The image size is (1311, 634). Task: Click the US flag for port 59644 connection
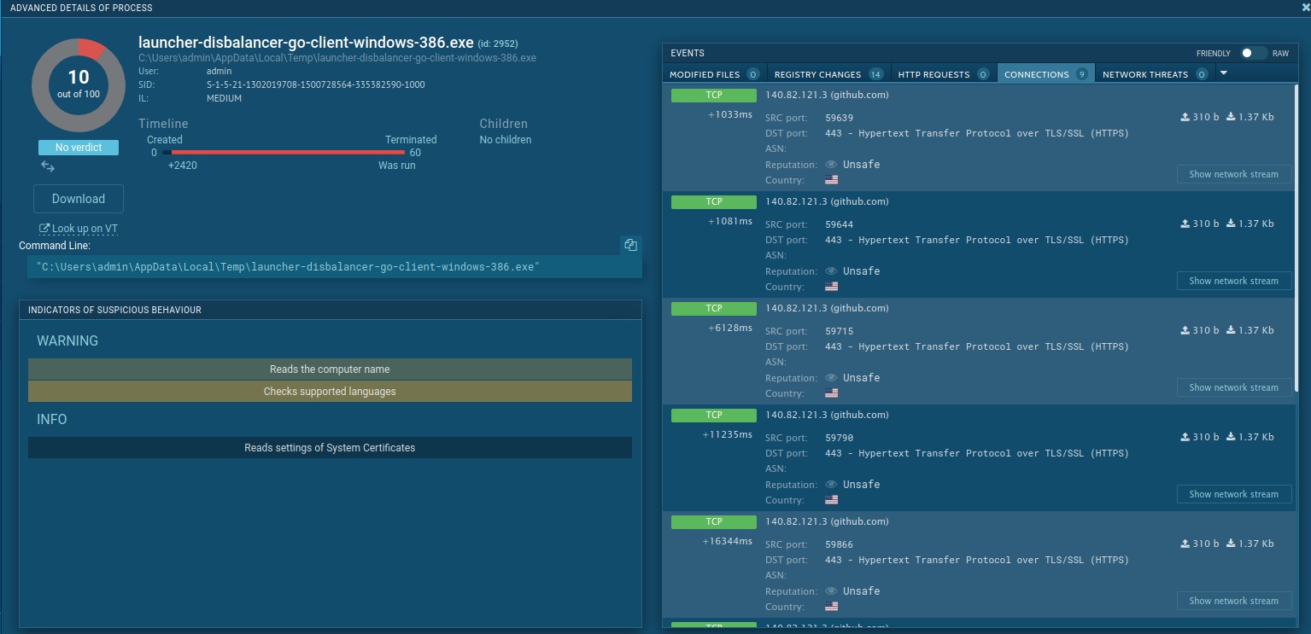pos(831,287)
